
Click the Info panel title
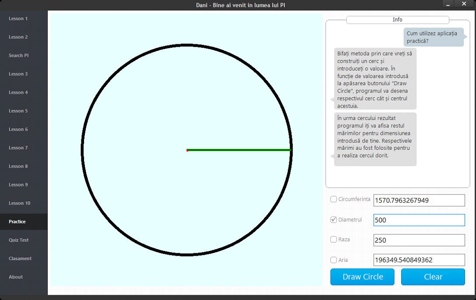(397, 20)
